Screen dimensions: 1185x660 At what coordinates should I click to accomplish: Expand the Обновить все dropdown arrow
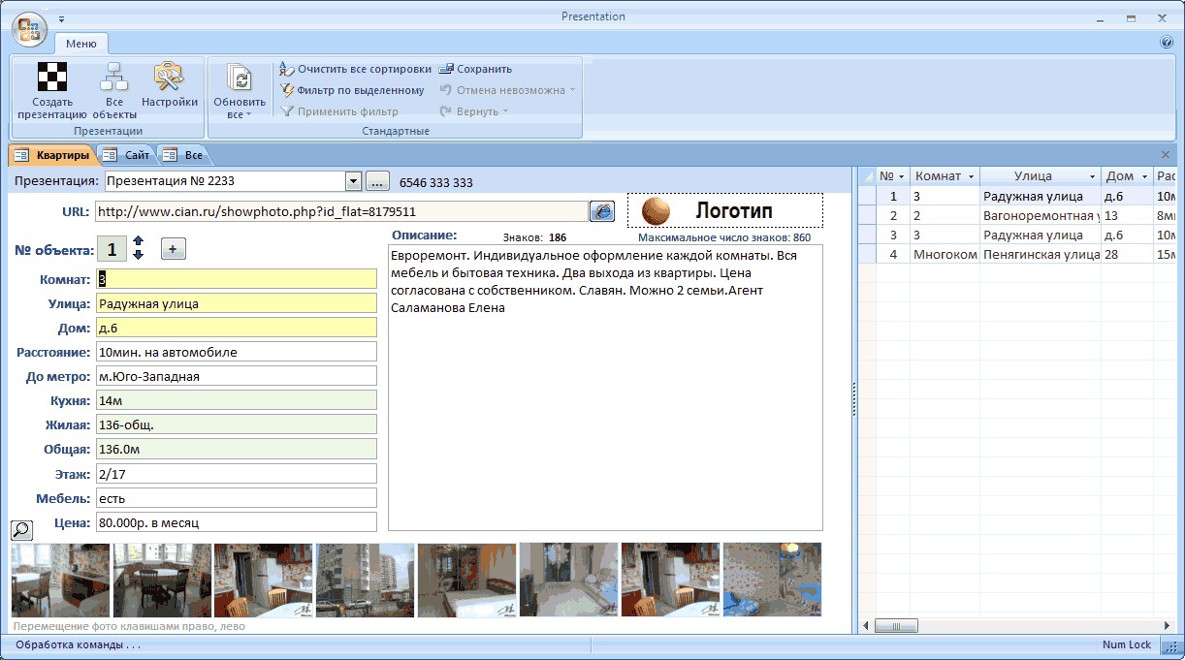coord(248,115)
